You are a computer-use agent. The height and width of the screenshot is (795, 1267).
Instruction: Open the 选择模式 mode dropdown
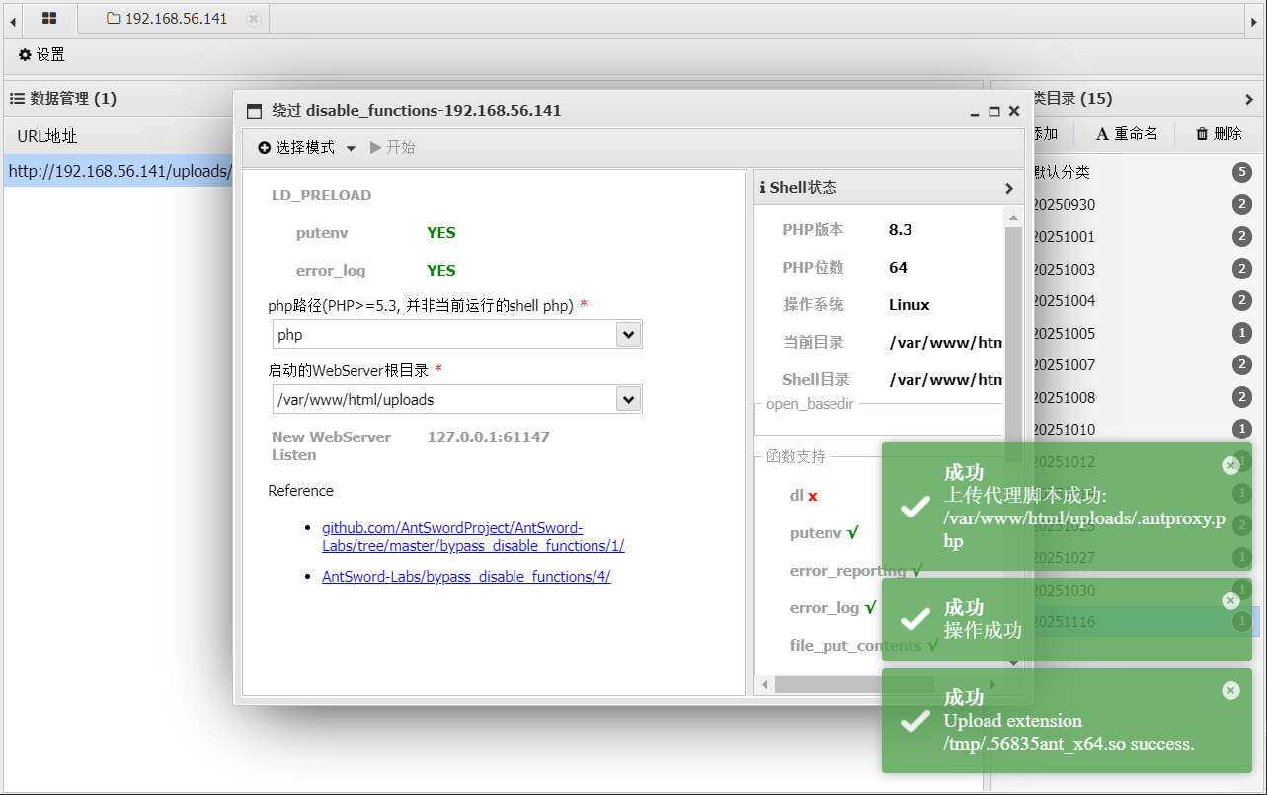point(306,148)
